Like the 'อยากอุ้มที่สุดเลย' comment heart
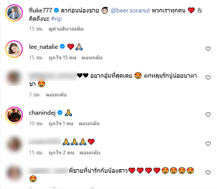 [208, 77]
